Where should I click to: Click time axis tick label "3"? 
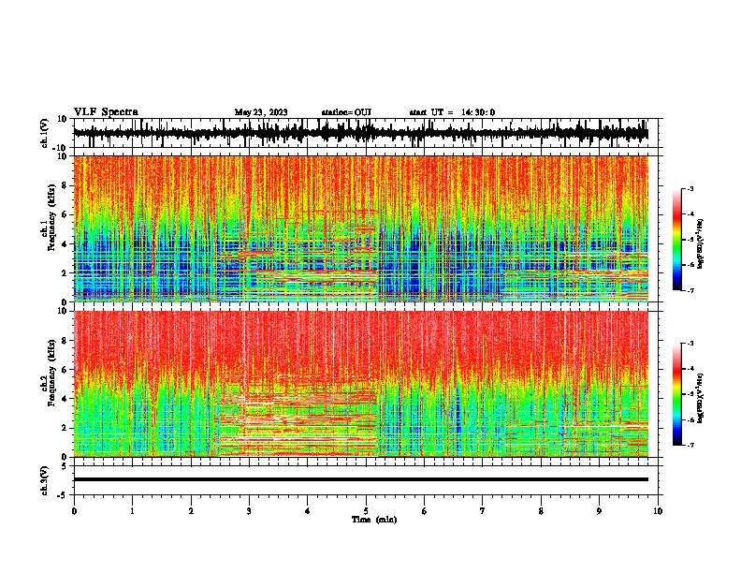tap(249, 511)
